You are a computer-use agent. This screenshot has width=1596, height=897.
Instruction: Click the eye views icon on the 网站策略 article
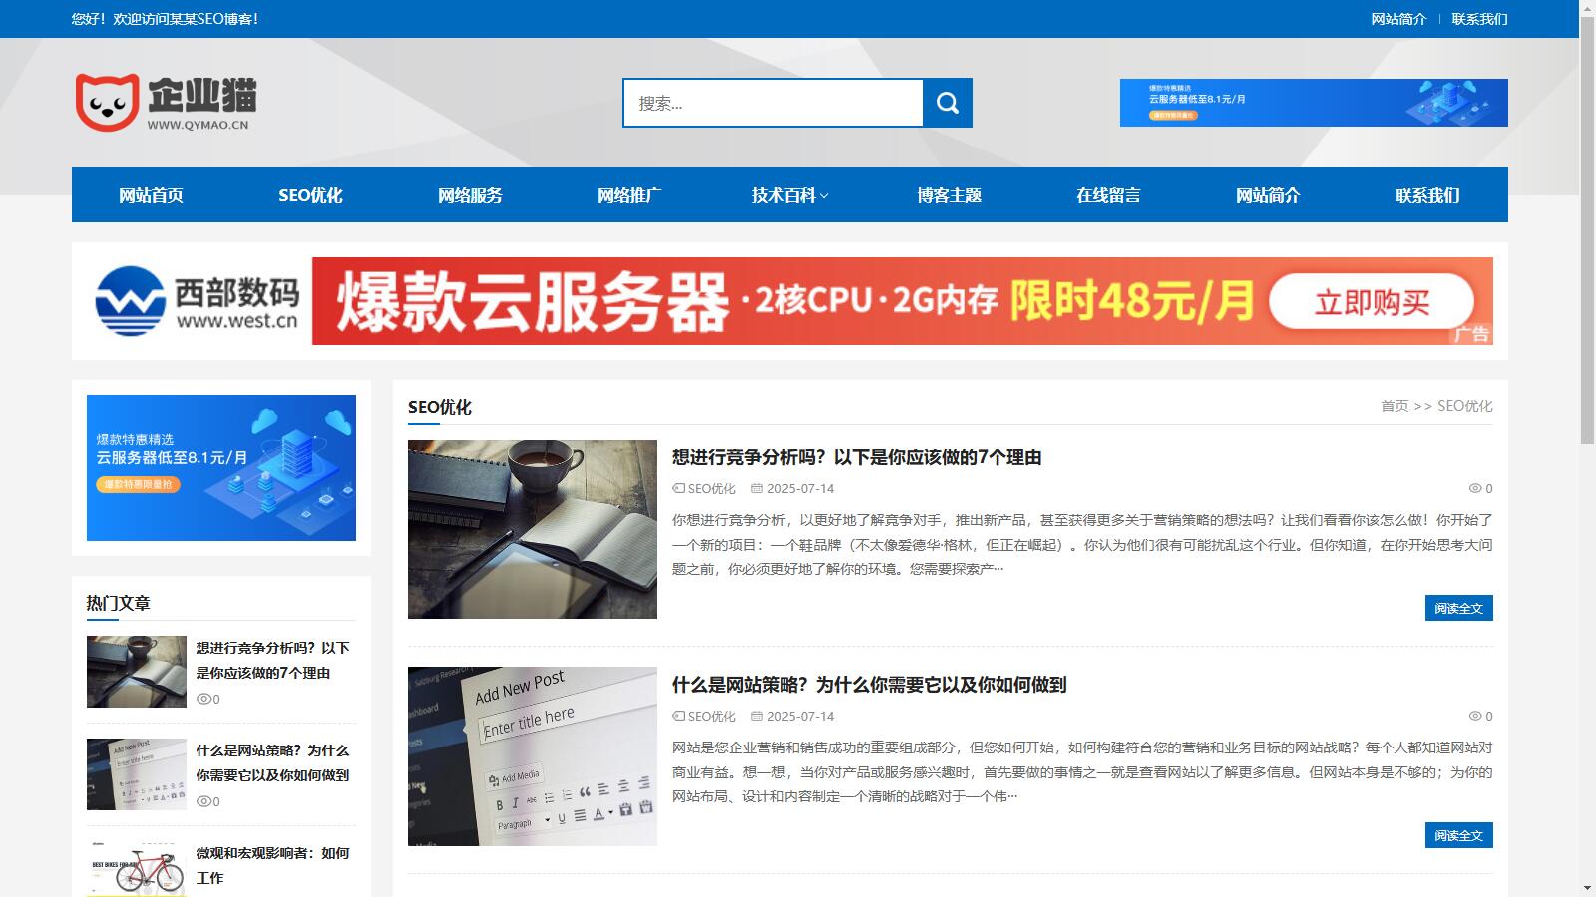(1475, 717)
